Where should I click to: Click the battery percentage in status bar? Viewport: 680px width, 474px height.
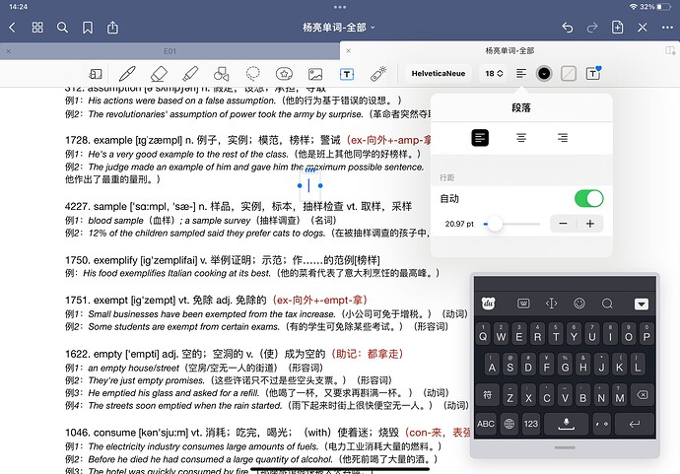[646, 7]
